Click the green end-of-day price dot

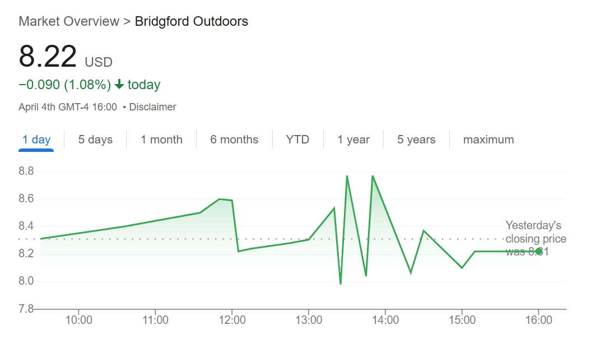coord(538,251)
